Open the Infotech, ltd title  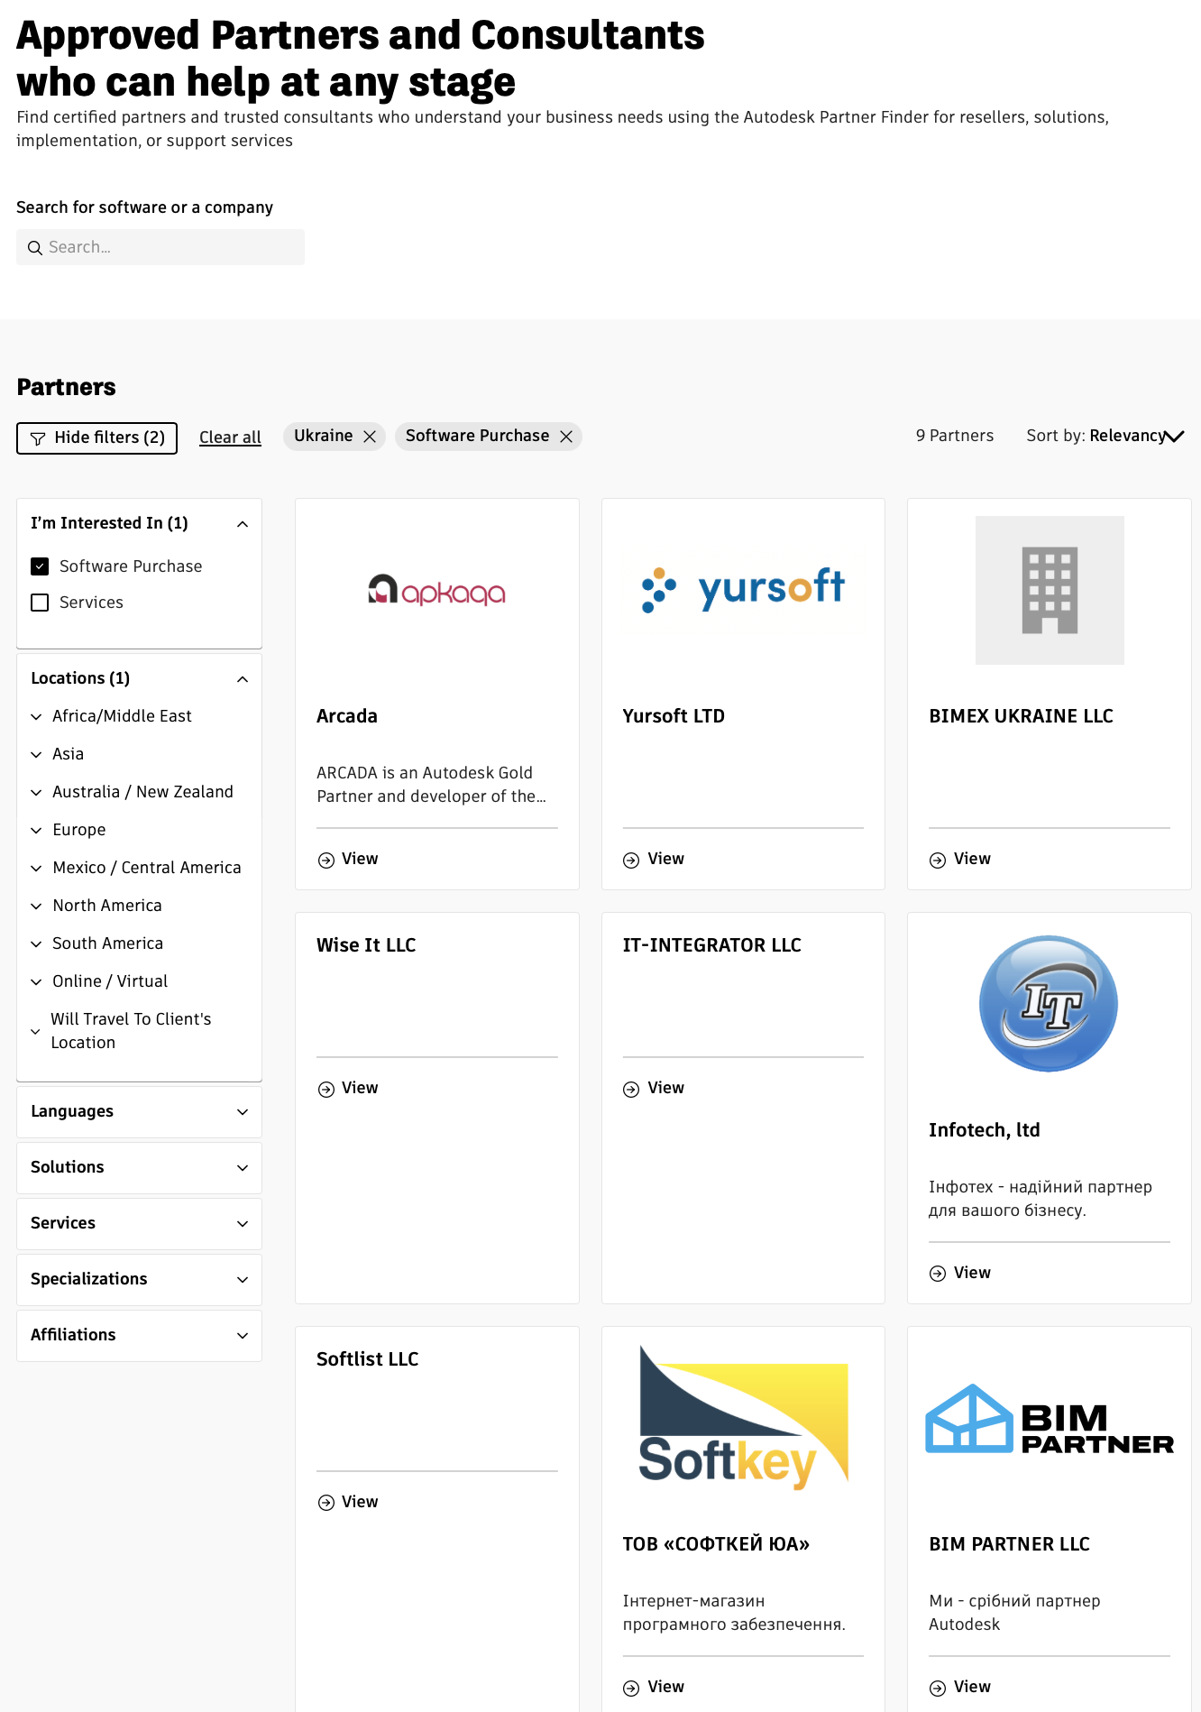click(985, 1130)
